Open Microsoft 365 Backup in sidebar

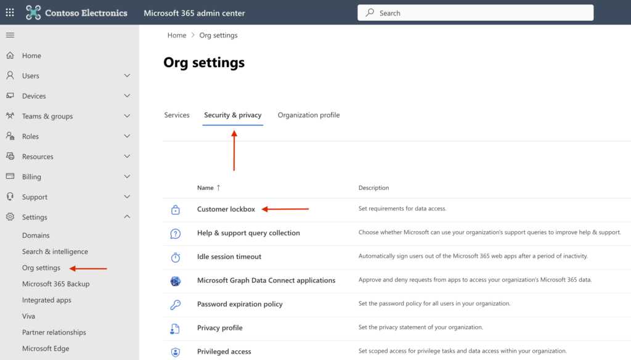click(x=55, y=284)
